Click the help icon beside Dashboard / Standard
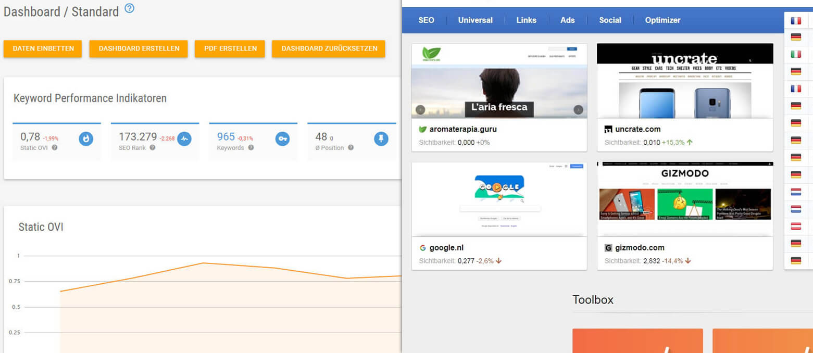813x353 pixels. pos(130,8)
